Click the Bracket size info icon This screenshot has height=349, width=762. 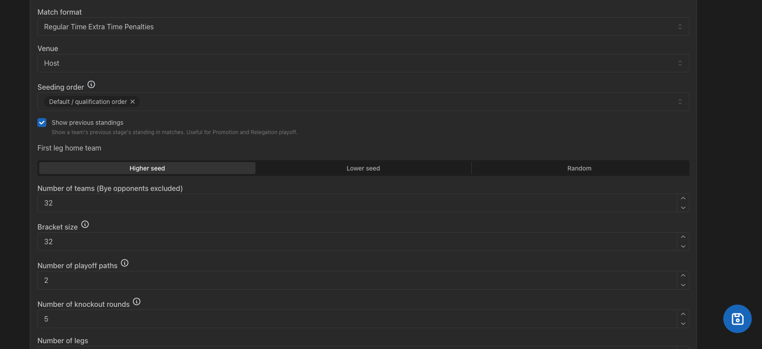(85, 224)
